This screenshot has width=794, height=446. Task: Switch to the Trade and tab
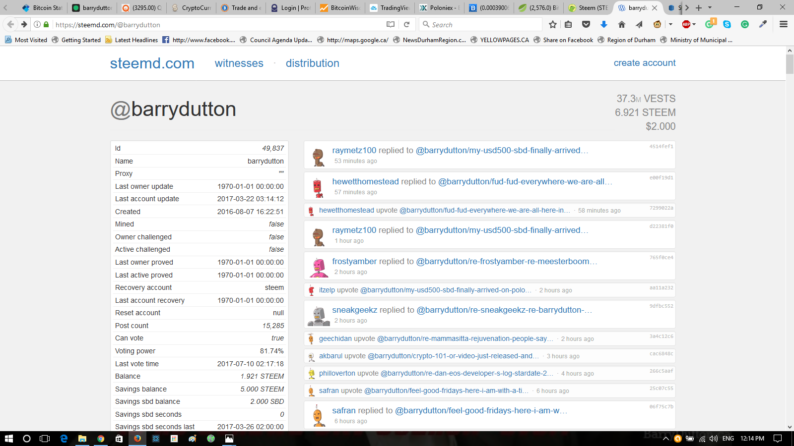(x=241, y=7)
